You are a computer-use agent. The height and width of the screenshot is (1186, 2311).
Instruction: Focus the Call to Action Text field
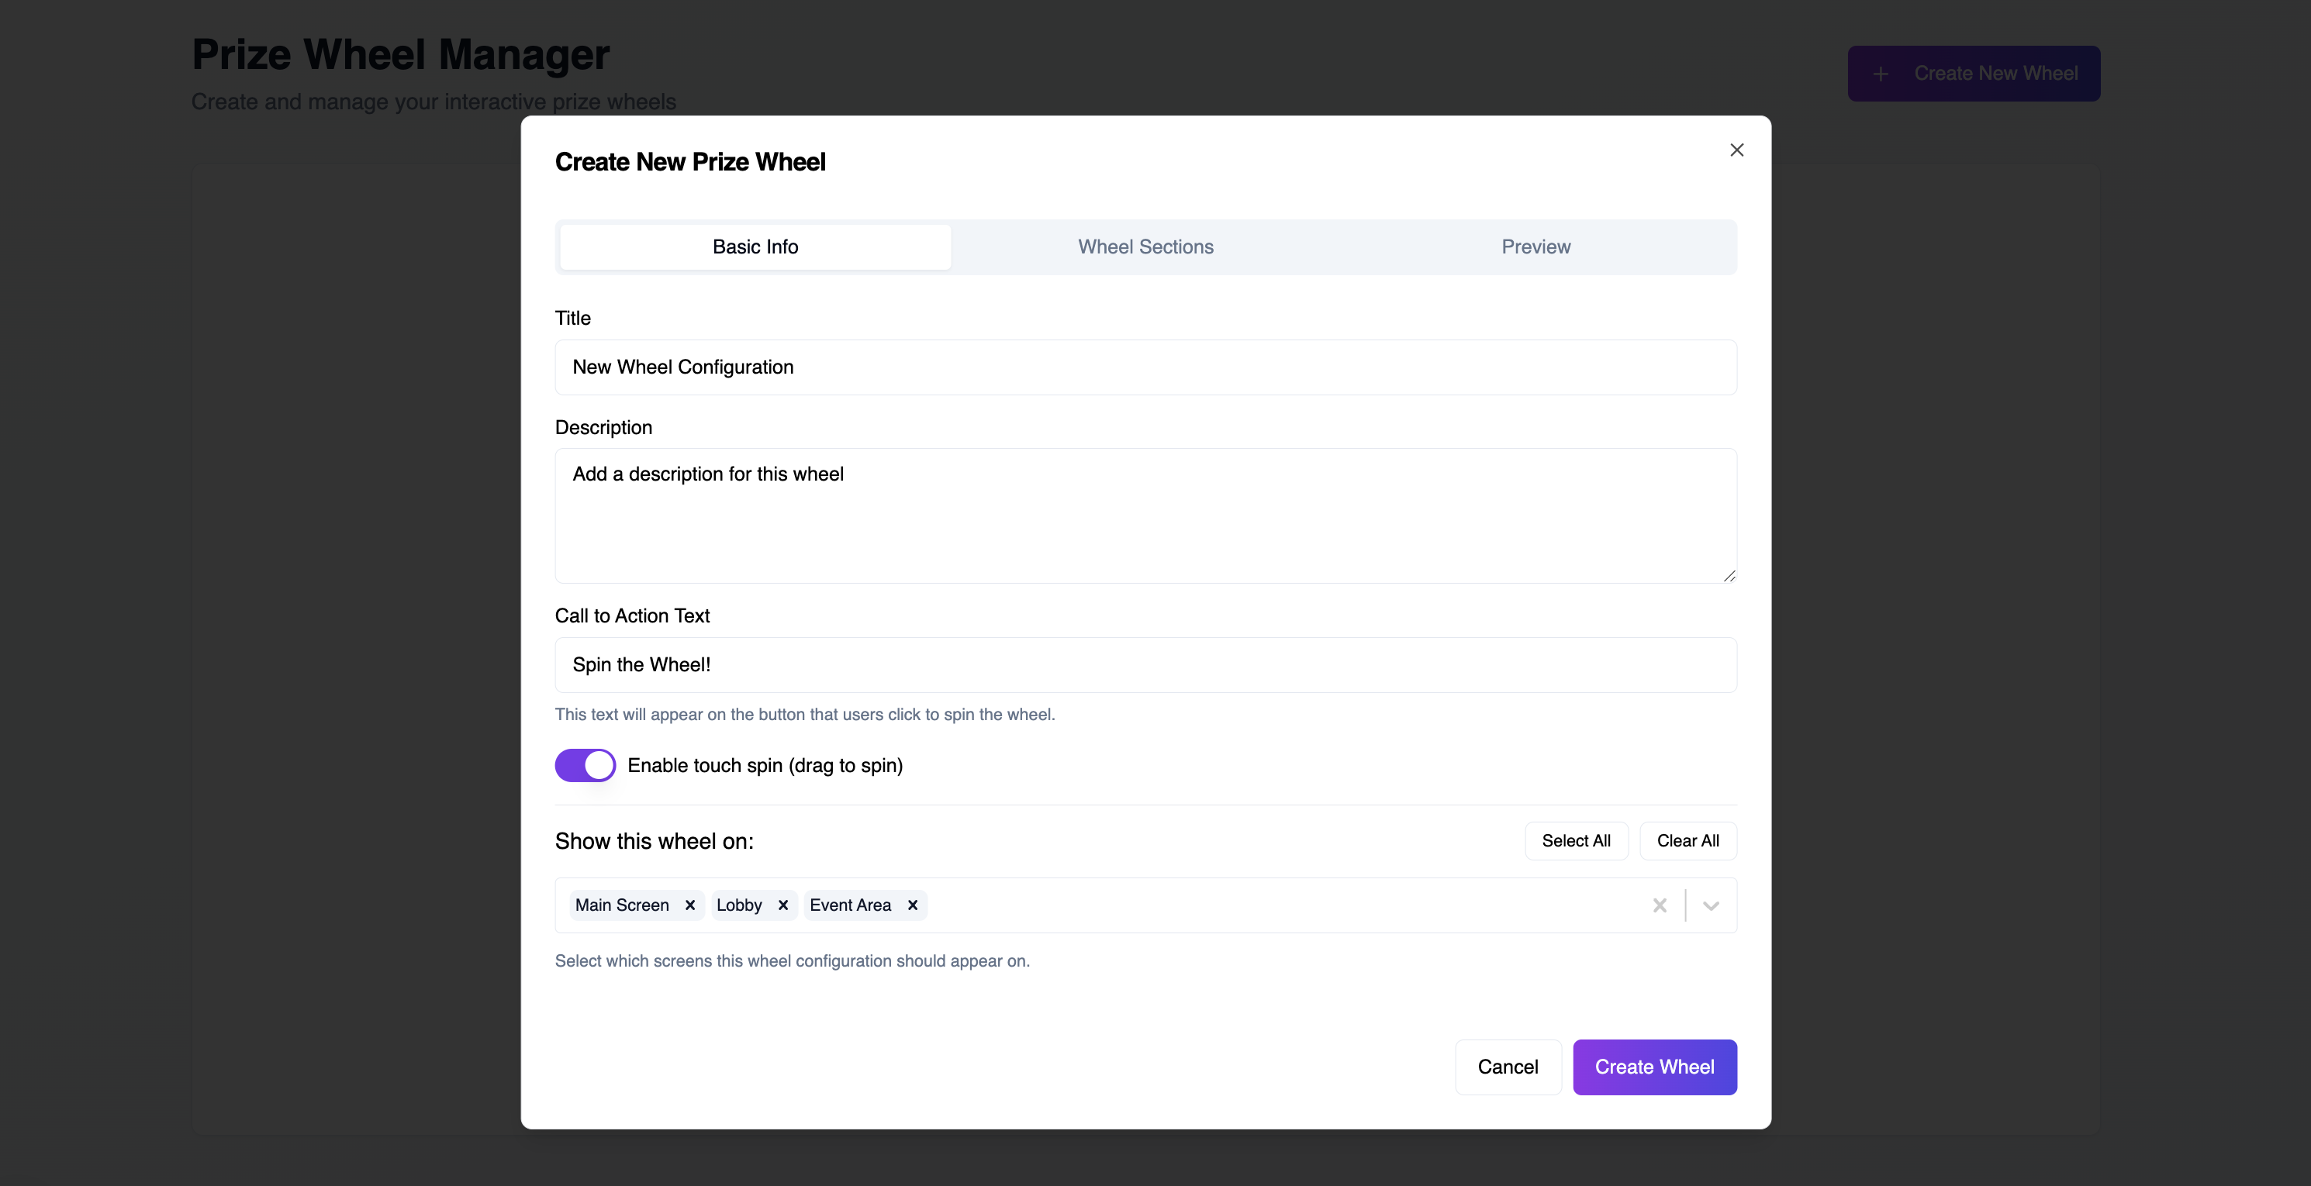[x=1145, y=664]
